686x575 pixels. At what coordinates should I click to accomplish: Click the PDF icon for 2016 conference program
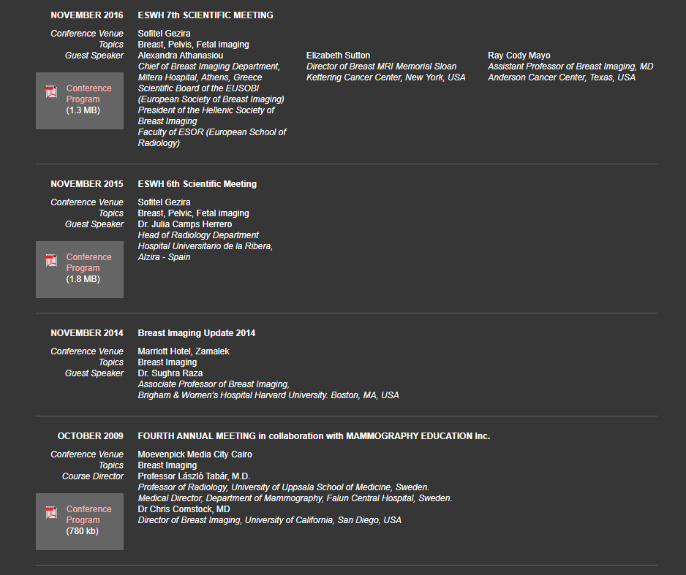coord(51,92)
